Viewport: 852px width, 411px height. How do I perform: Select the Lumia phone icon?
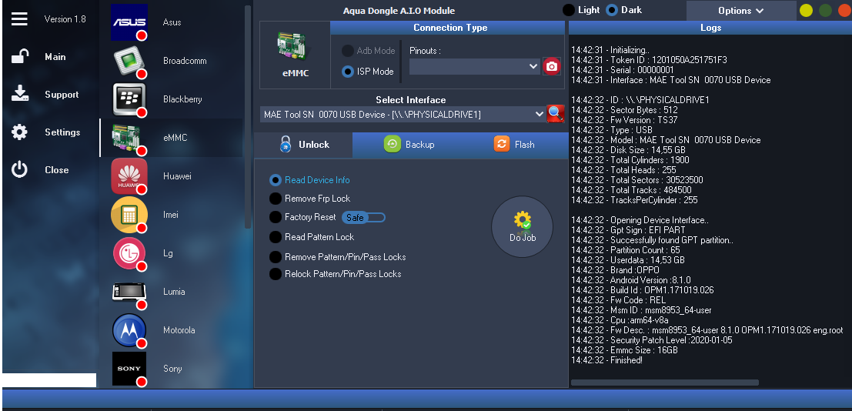[129, 292]
